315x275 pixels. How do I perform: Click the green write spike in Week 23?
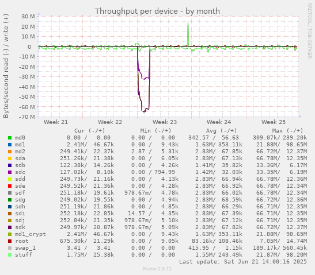pos(188,33)
